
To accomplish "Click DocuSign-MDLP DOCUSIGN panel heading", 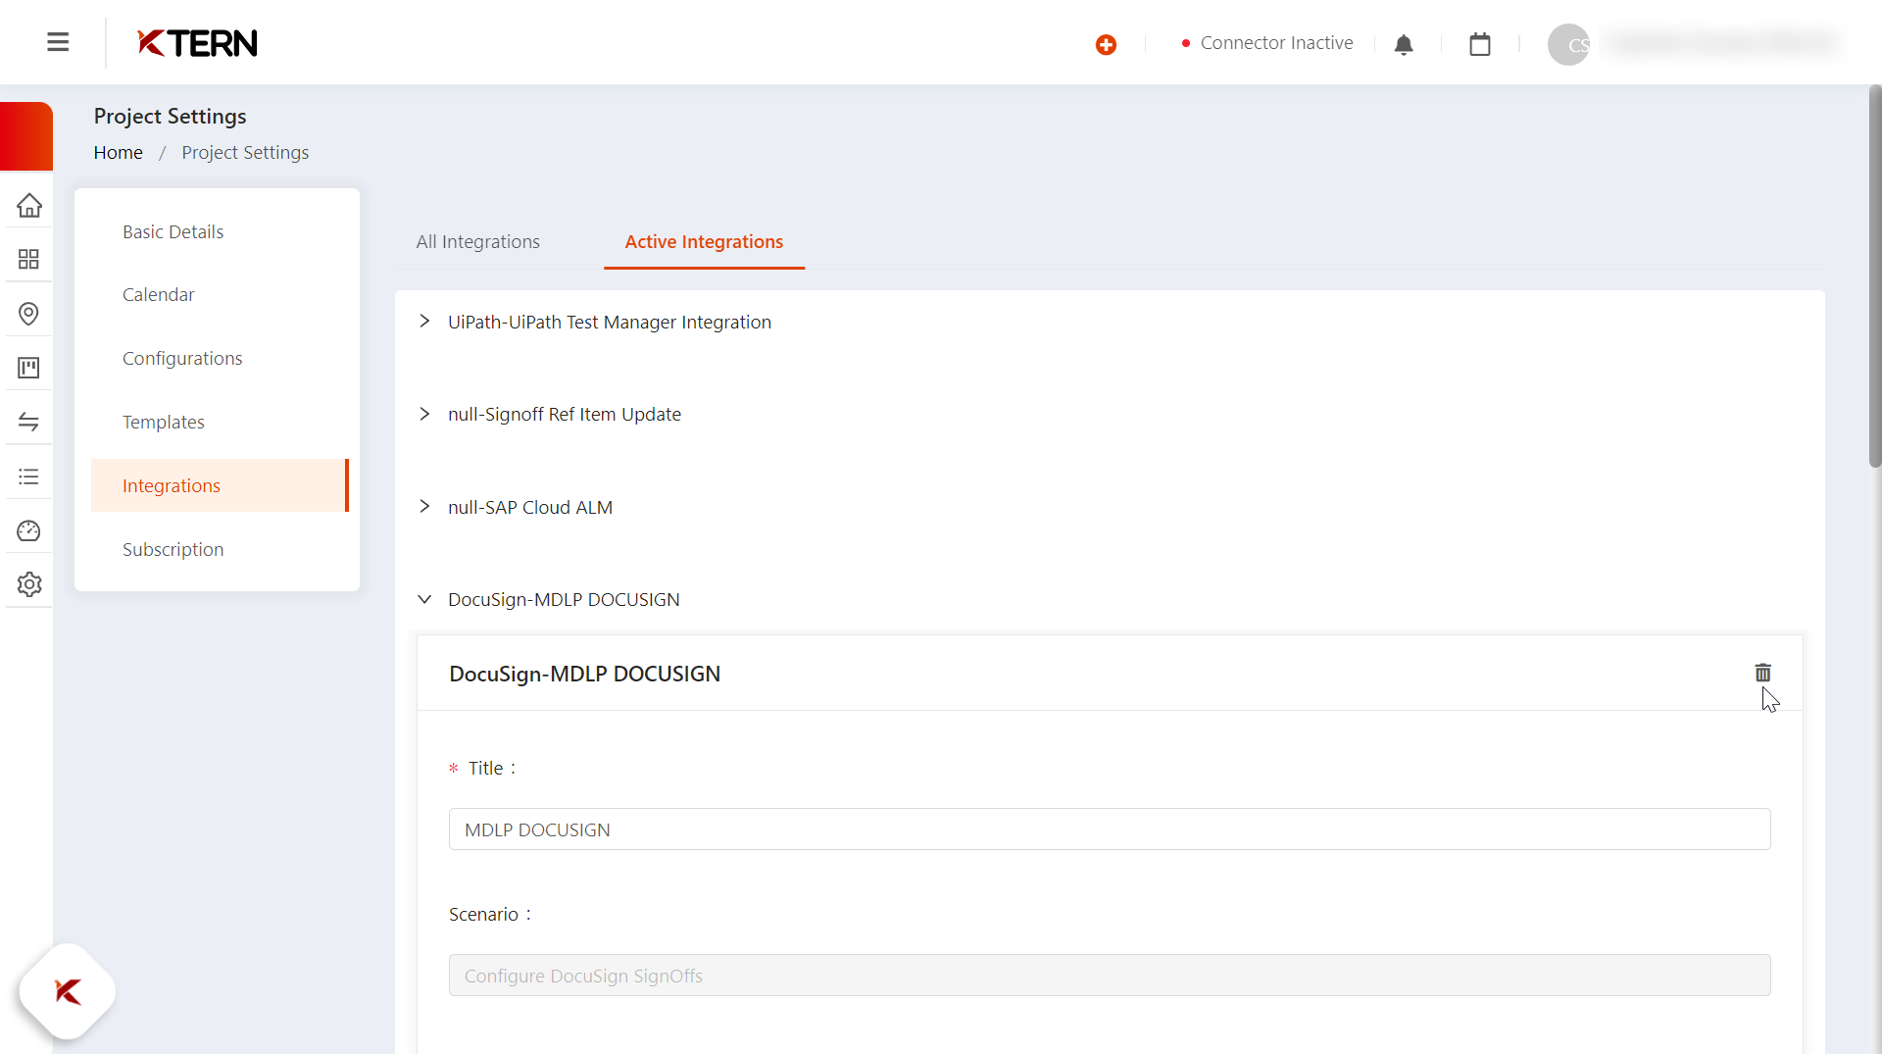I will point(584,674).
